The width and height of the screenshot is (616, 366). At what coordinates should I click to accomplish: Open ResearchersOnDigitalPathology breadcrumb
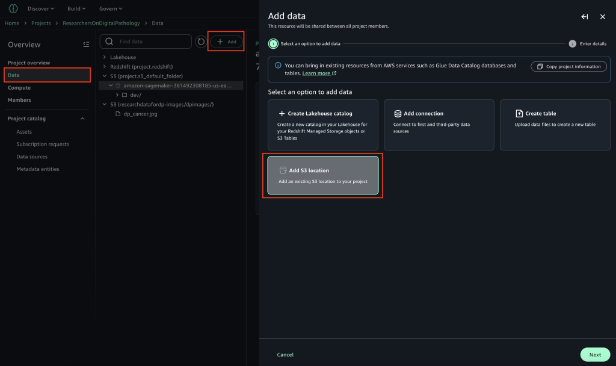click(x=101, y=23)
